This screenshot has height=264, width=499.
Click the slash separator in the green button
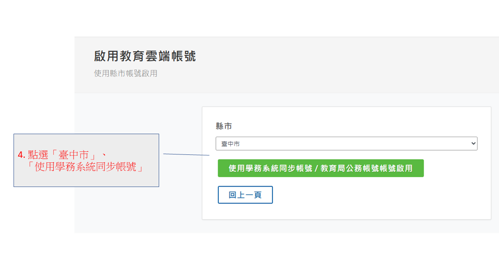pos(316,168)
